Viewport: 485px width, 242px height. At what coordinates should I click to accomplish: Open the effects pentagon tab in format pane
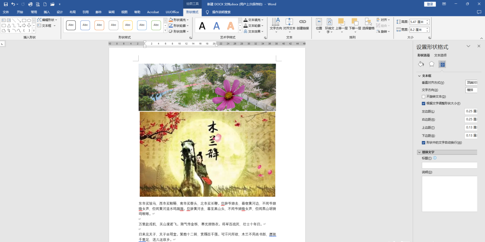coord(432,64)
